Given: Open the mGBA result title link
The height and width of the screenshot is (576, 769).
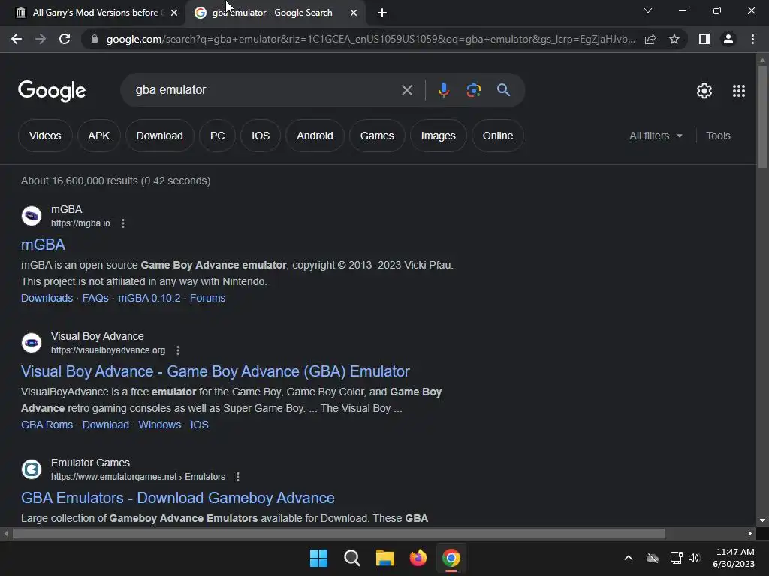Looking at the screenshot, I should coord(43,244).
